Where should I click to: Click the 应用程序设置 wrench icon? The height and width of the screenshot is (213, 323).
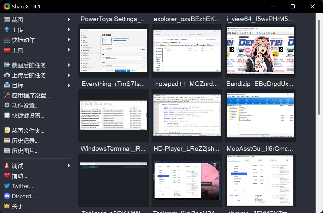7,95
